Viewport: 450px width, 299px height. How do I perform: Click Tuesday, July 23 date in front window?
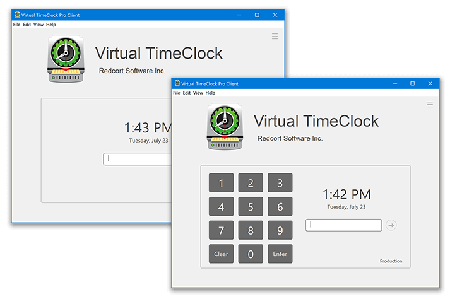click(346, 207)
